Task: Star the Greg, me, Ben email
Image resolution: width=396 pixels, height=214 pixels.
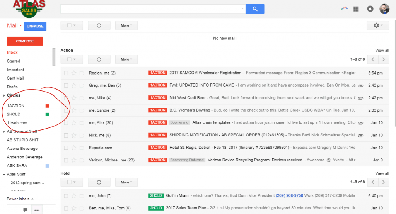Action: (x=74, y=85)
